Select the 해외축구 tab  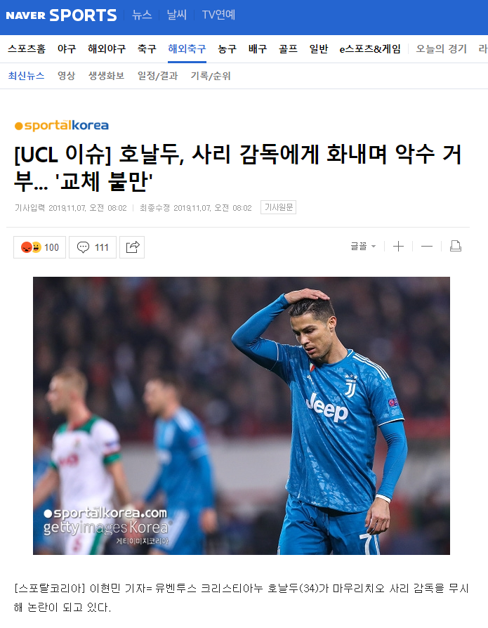click(x=187, y=49)
